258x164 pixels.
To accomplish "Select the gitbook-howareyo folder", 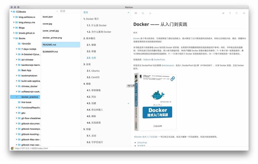I will click(31, 129).
